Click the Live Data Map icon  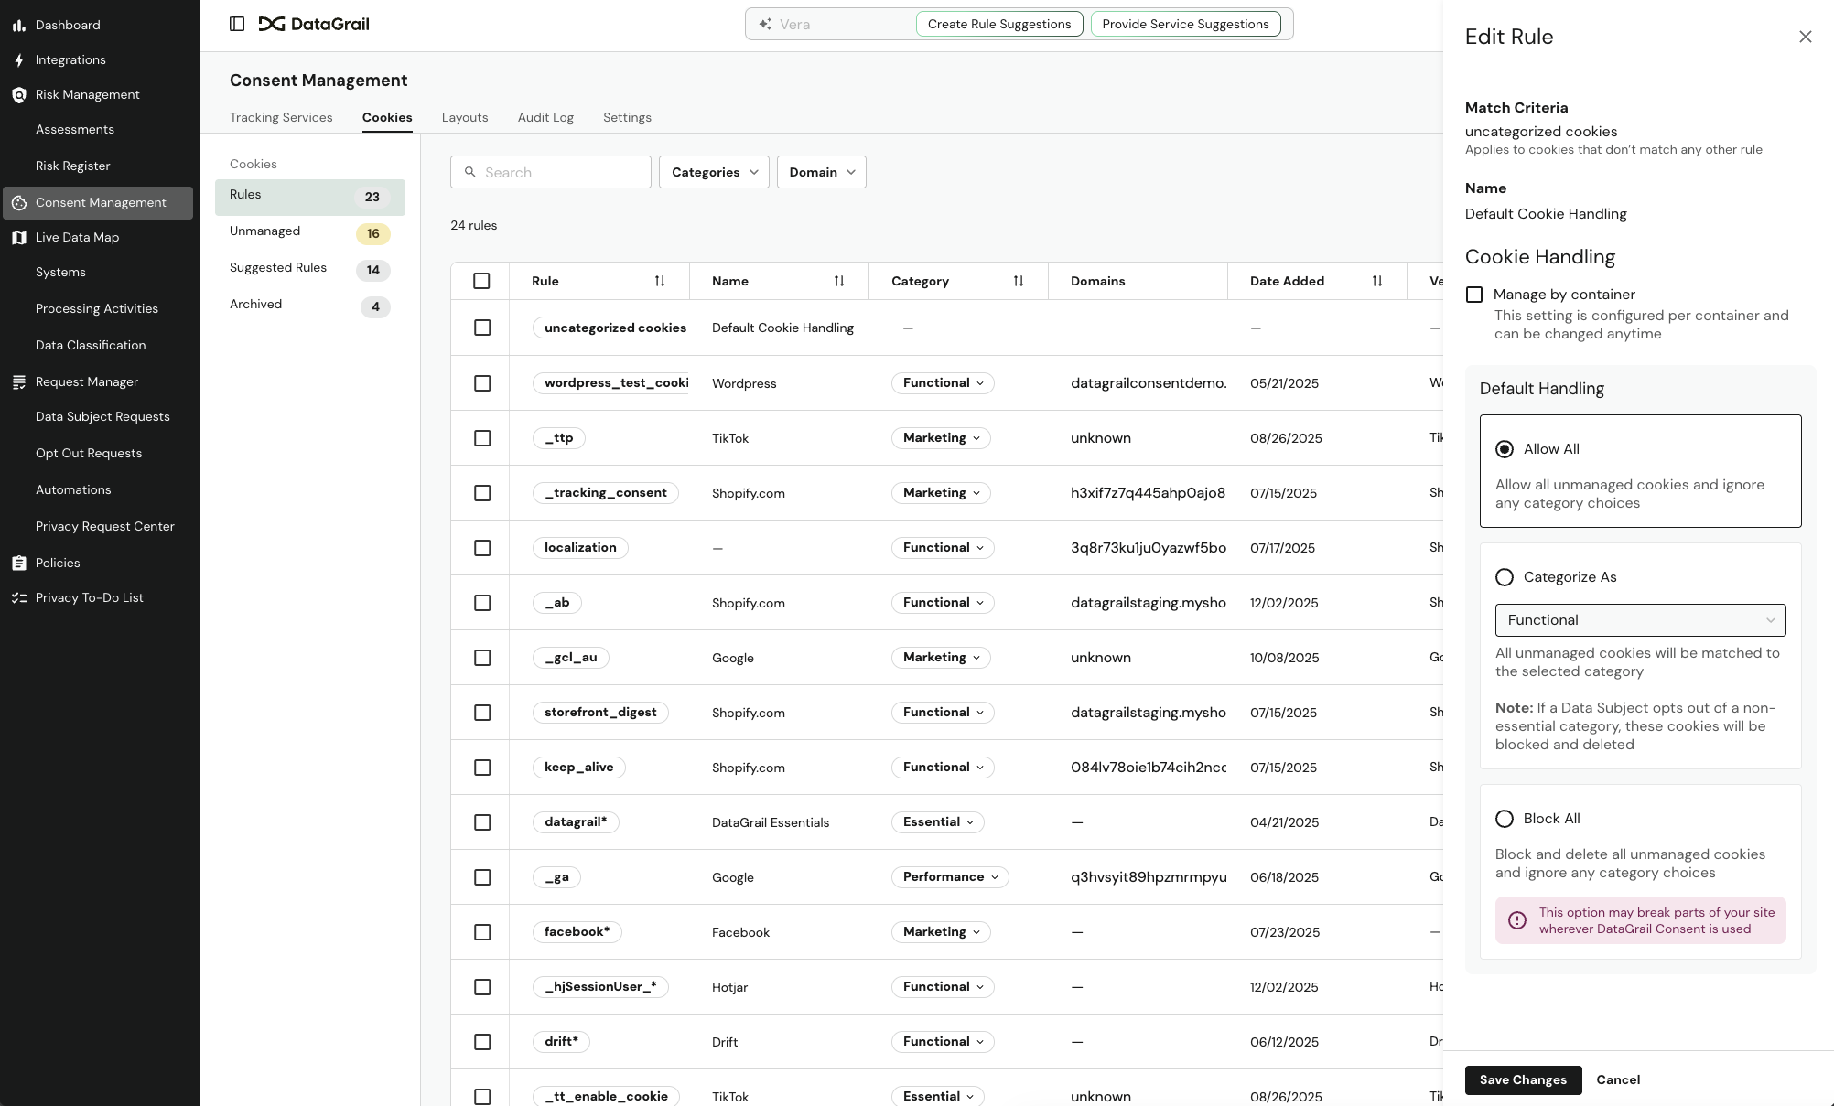tap(18, 238)
